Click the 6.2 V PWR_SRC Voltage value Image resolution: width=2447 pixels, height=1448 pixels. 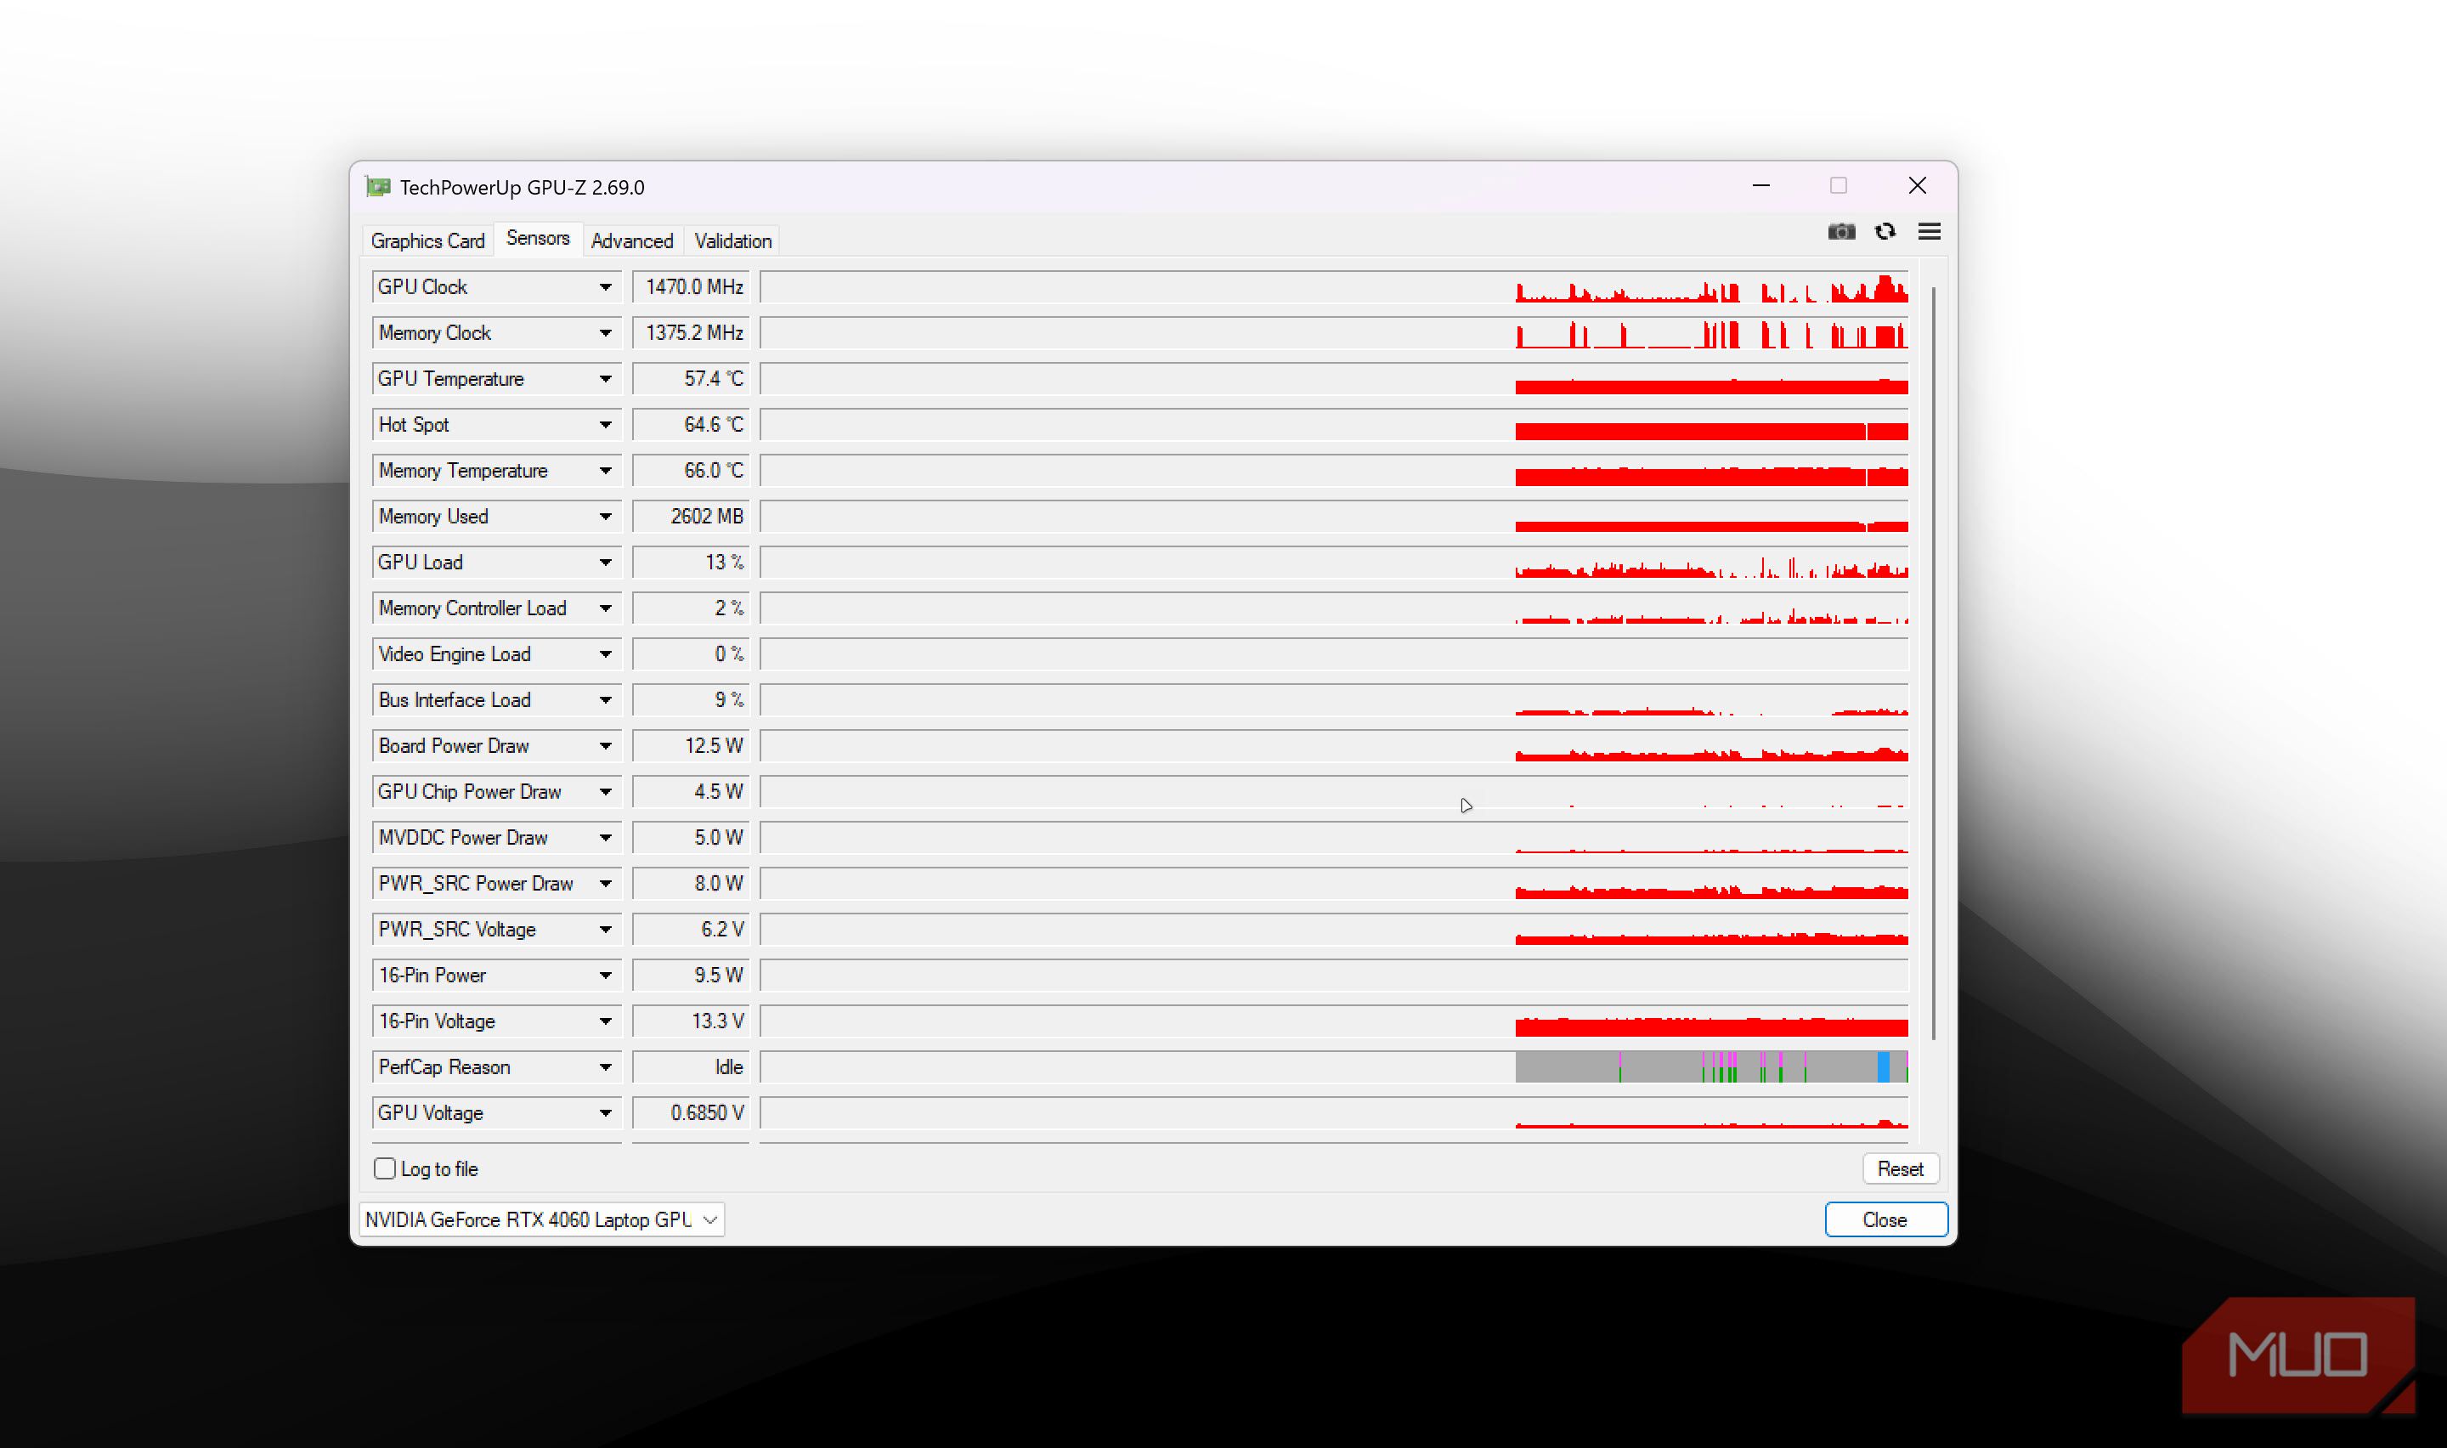691,929
